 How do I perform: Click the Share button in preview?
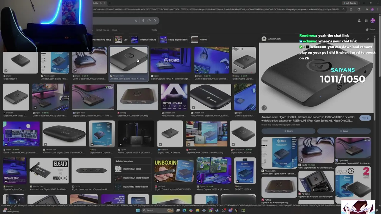tap(288, 131)
